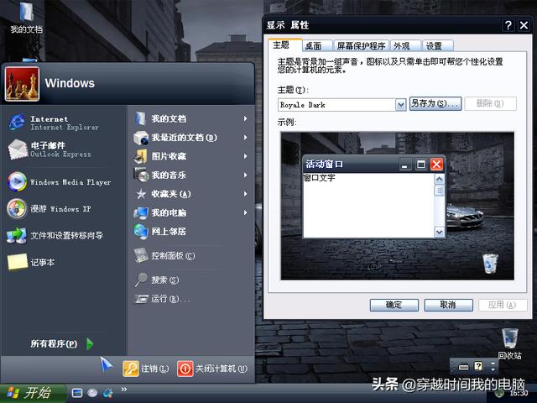This screenshot has height=403, width=537.
Task: Switch to 主题 tab
Action: (284, 45)
